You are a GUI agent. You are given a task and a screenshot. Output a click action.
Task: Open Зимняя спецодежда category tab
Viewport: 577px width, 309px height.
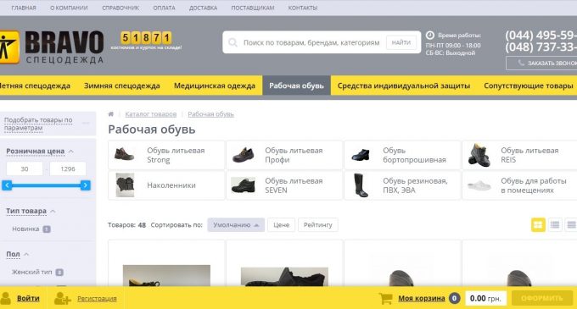pos(122,86)
